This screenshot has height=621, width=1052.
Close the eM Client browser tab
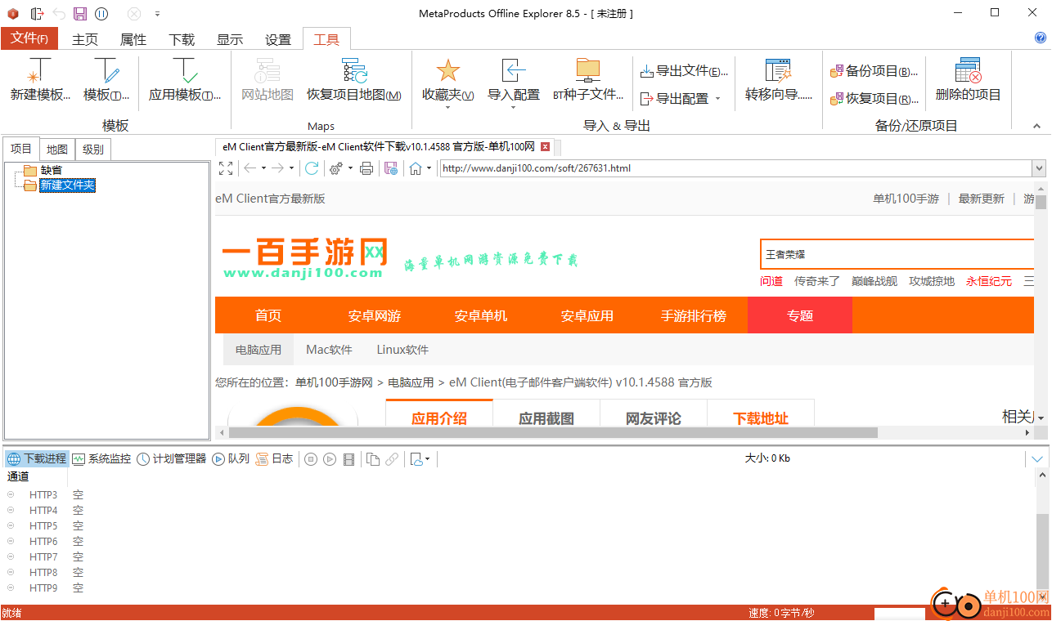point(546,147)
